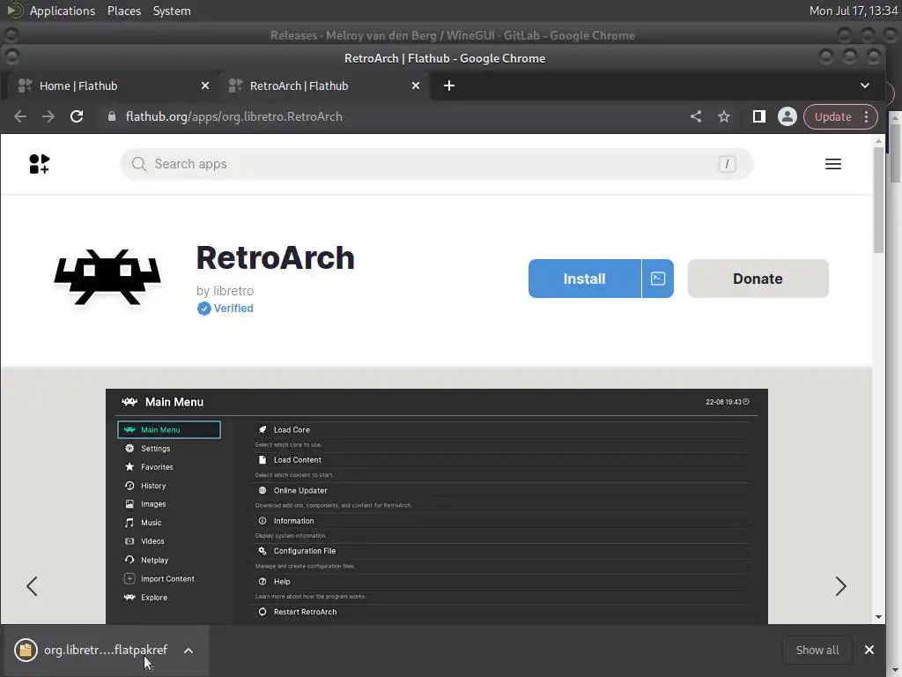Reload the current page
902x677 pixels.
pyautogui.click(x=77, y=117)
